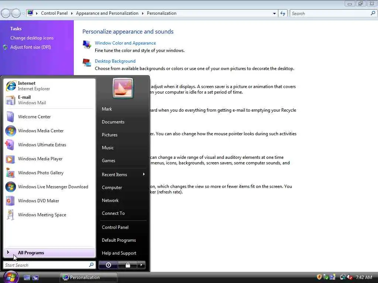This screenshot has height=283, width=378.
Task: Click the Window Color and Appearance icon
Action: click(87, 45)
